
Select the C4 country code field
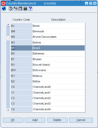(x=22, y=109)
